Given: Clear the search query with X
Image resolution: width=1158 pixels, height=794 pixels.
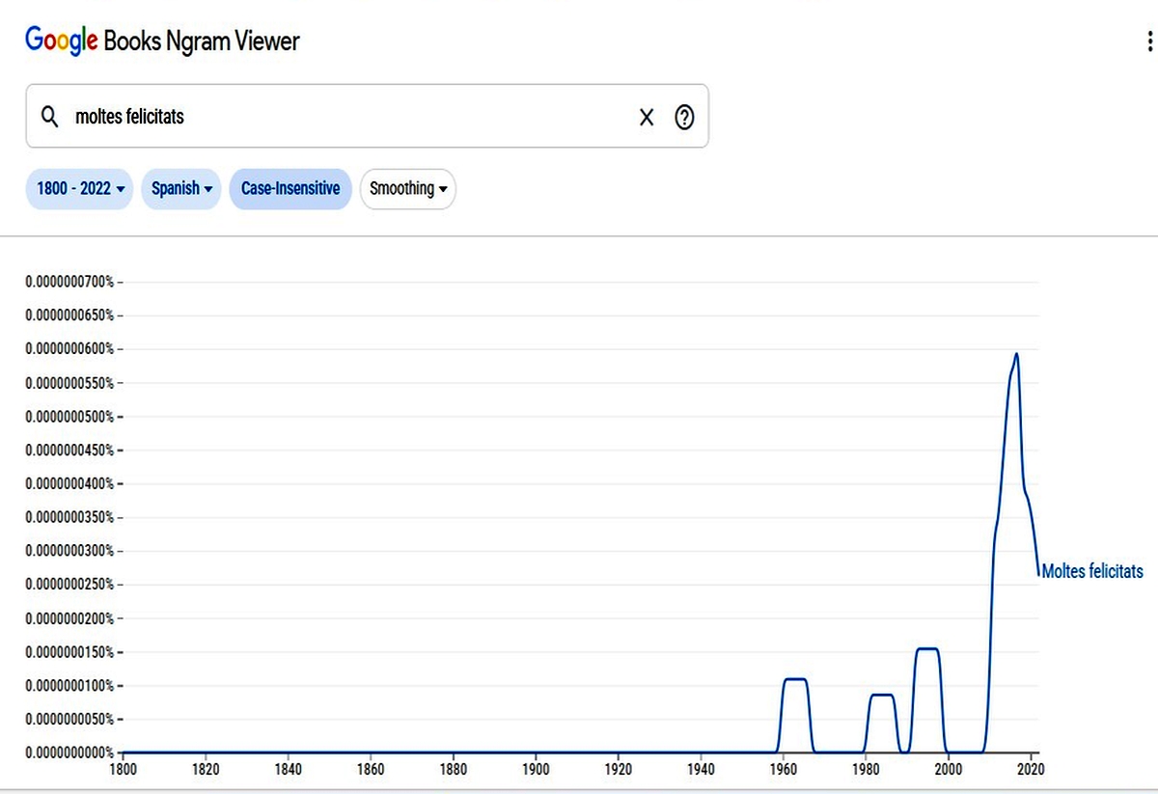Looking at the screenshot, I should coord(647,117).
